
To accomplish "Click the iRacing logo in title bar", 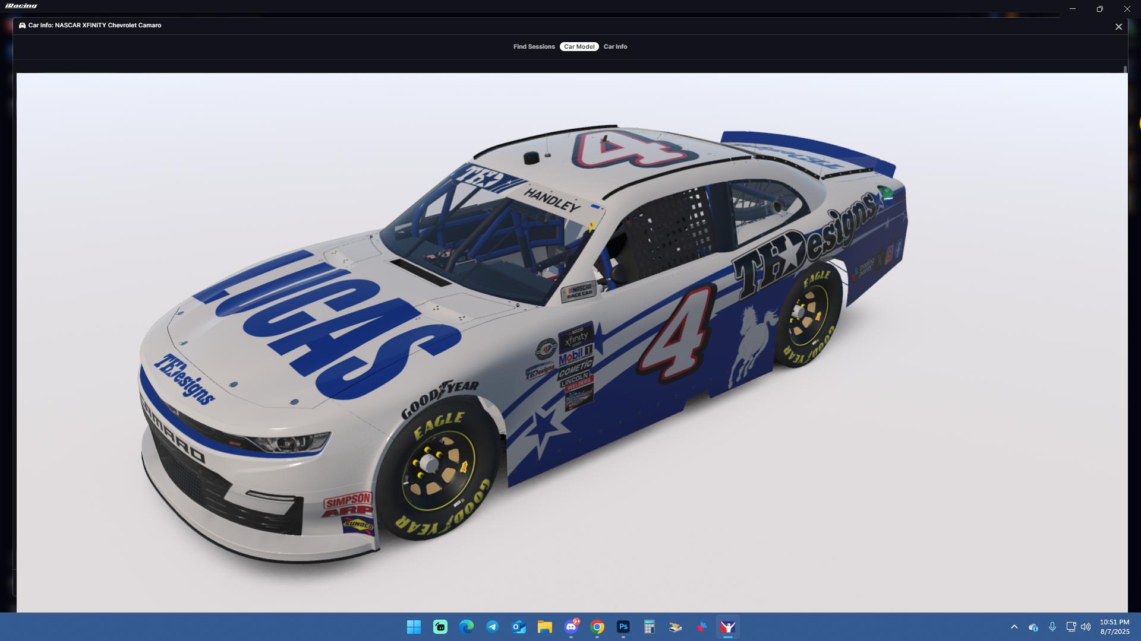I will tap(21, 6).
